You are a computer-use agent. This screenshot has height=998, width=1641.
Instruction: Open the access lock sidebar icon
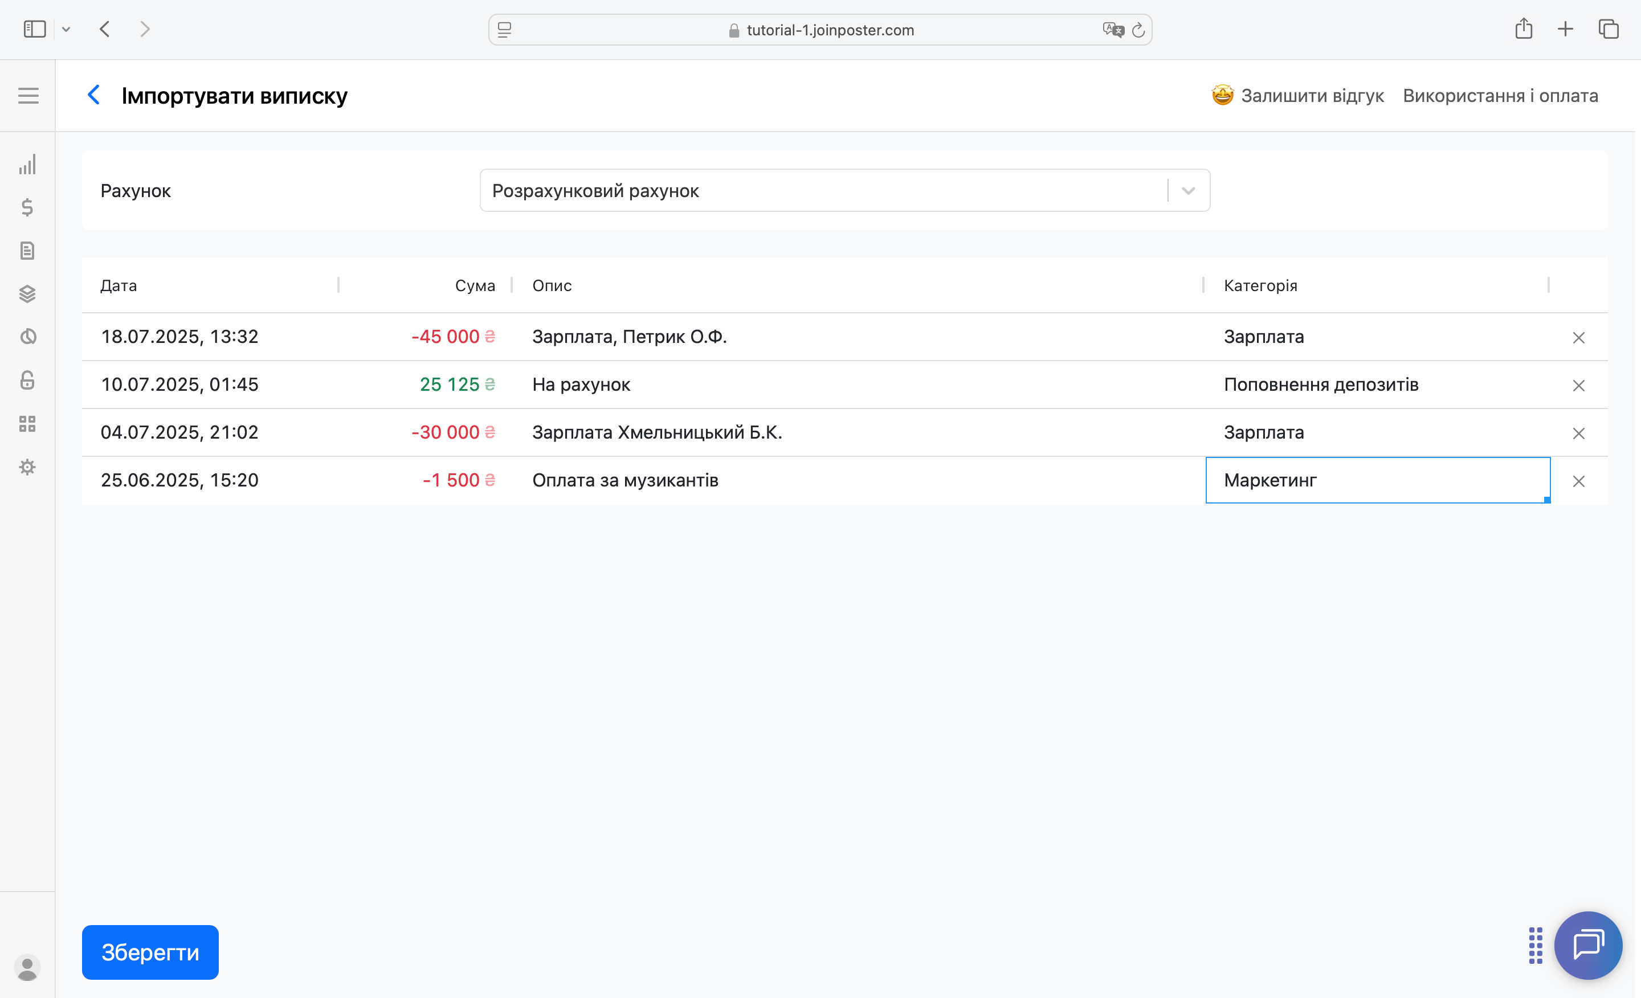[x=27, y=380]
